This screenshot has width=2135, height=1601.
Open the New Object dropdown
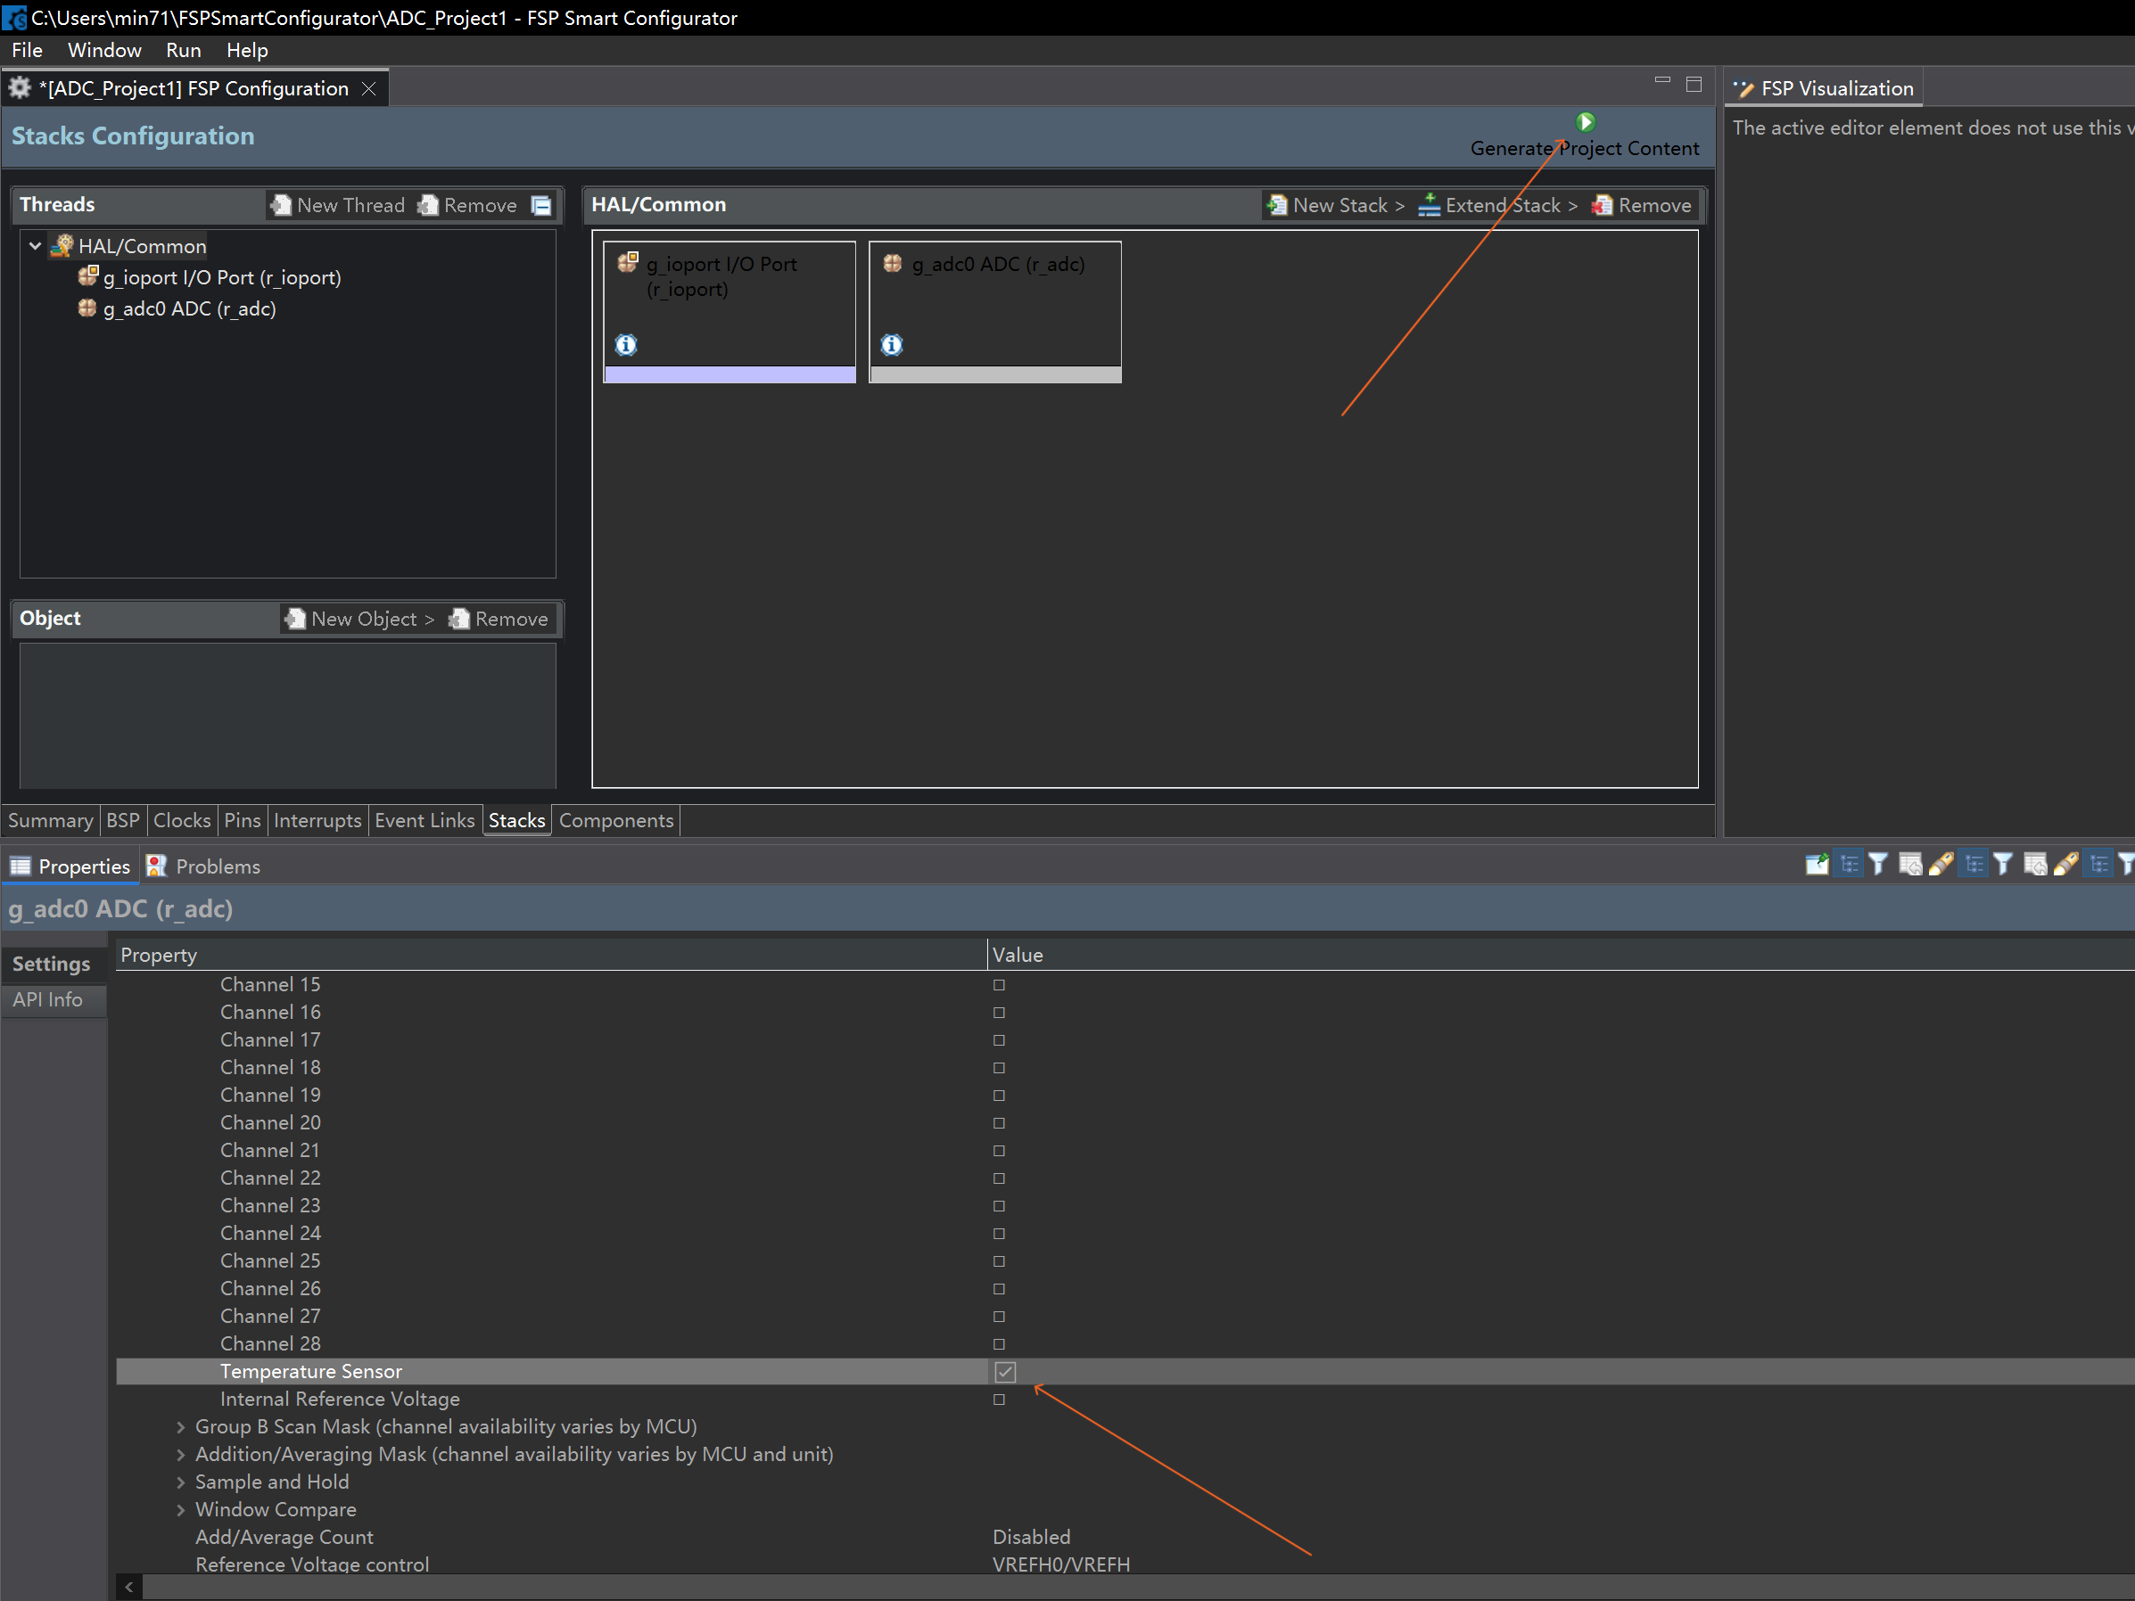click(x=360, y=620)
